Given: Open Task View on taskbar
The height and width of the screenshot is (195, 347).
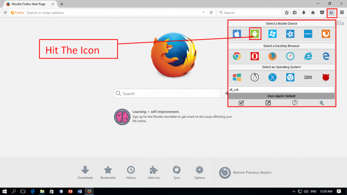Looking at the screenshot, I should pos(23,191).
